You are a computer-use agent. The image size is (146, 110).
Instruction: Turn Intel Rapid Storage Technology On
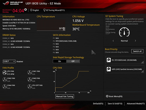[x=59, y=61]
